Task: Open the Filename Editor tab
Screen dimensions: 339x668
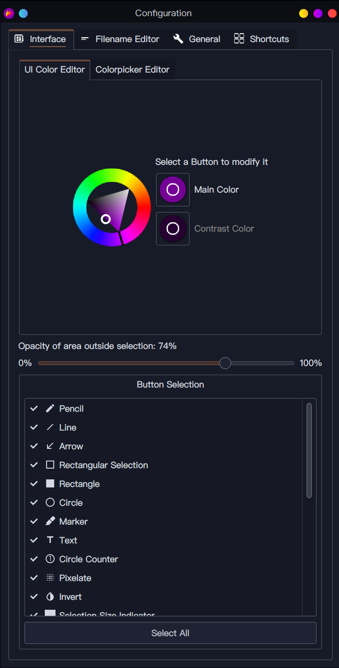Action: coord(120,39)
